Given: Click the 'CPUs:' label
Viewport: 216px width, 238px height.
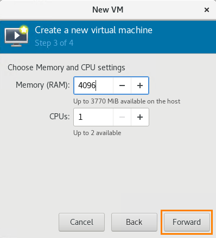Looking at the screenshot, I should [x=60, y=117].
